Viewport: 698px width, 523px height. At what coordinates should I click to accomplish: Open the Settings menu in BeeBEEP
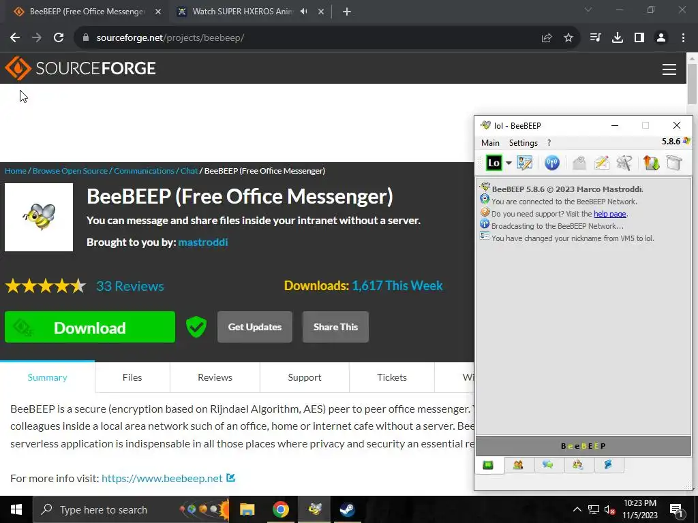coord(523,143)
